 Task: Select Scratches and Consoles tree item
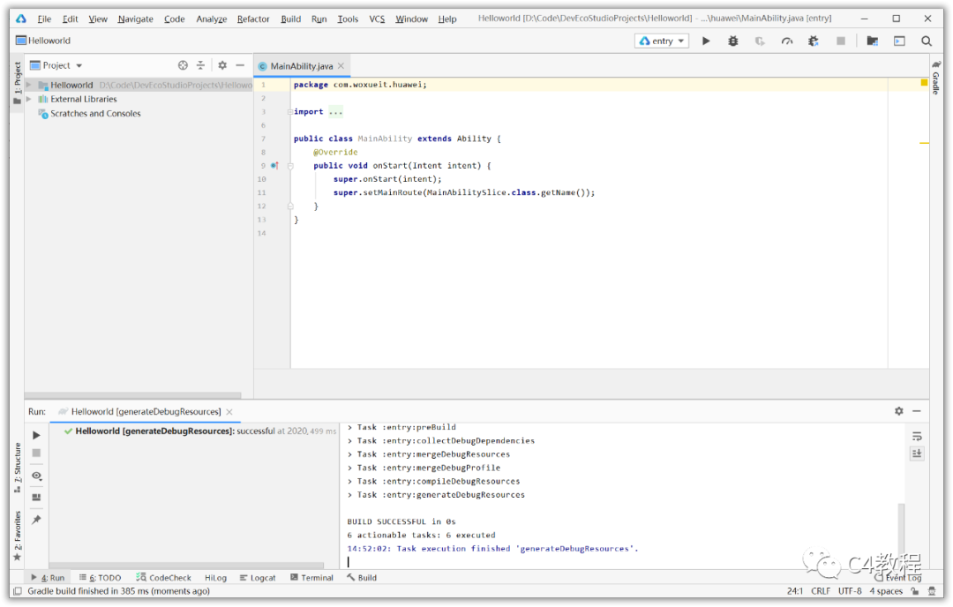[95, 114]
